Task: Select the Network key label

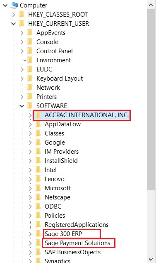Action: pos(48,88)
